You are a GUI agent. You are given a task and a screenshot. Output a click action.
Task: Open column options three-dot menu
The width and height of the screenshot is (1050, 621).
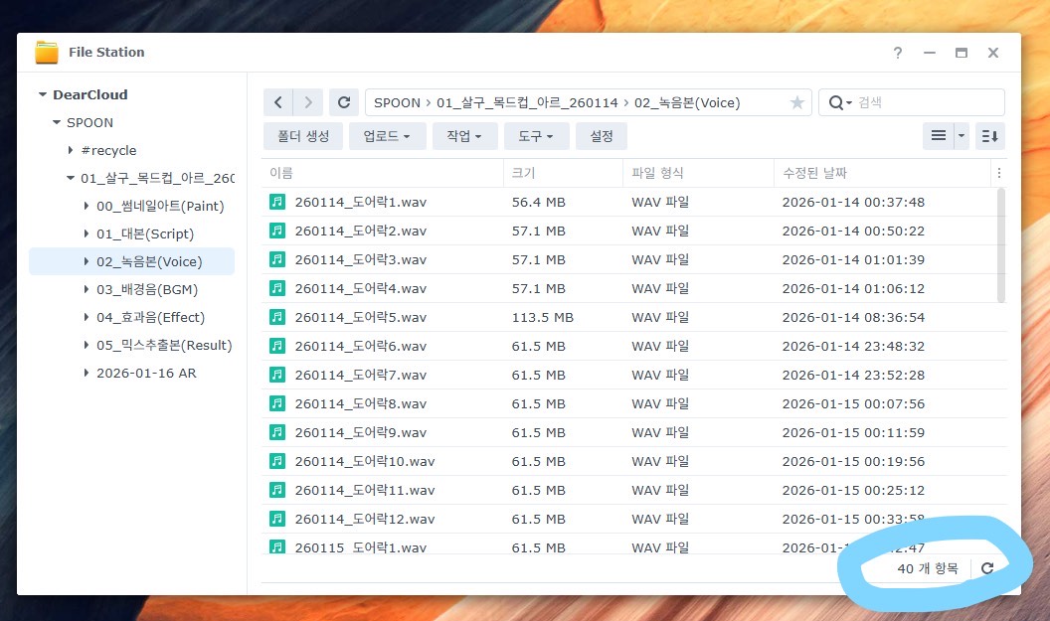(x=998, y=173)
